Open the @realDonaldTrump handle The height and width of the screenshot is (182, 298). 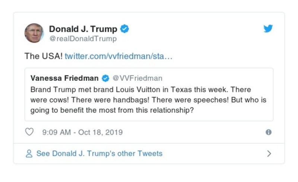[83, 39]
